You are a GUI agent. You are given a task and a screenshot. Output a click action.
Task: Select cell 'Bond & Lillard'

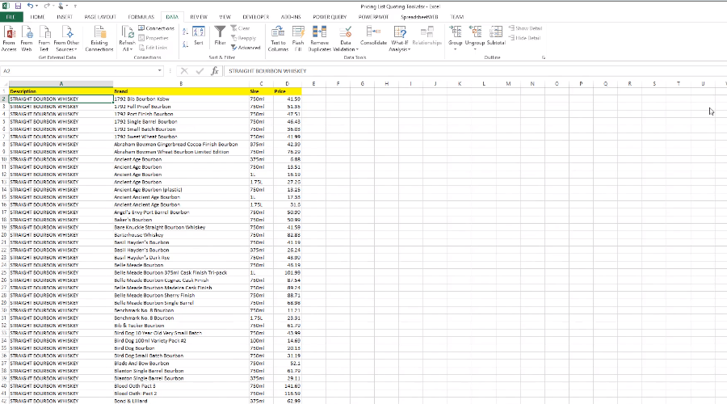tap(181, 401)
